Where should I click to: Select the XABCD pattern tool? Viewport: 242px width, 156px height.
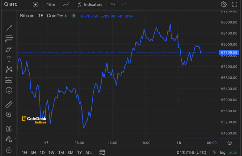(9, 69)
